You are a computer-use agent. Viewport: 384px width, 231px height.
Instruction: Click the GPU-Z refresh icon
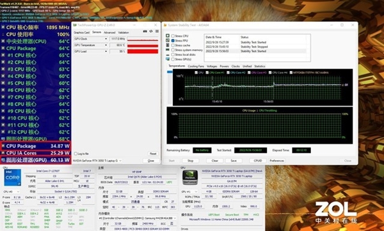pyautogui.click(x=151, y=31)
